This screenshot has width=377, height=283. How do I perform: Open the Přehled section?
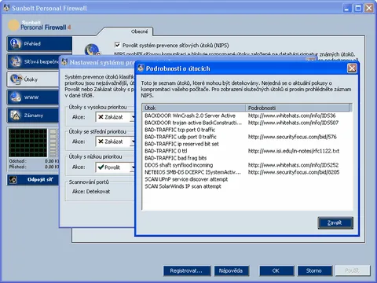[39, 44]
